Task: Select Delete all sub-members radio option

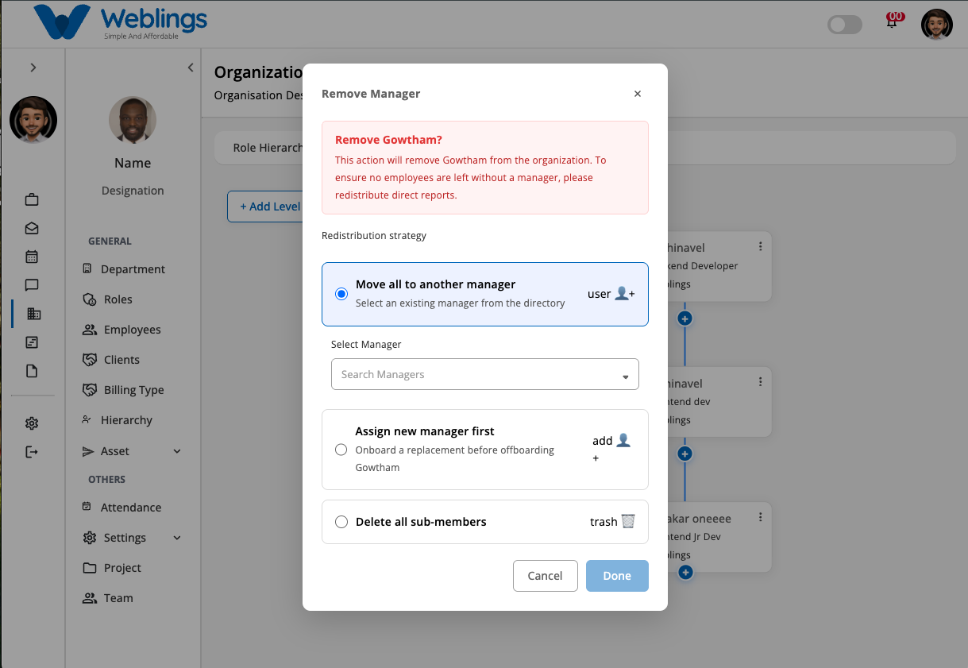Action: pyautogui.click(x=341, y=522)
